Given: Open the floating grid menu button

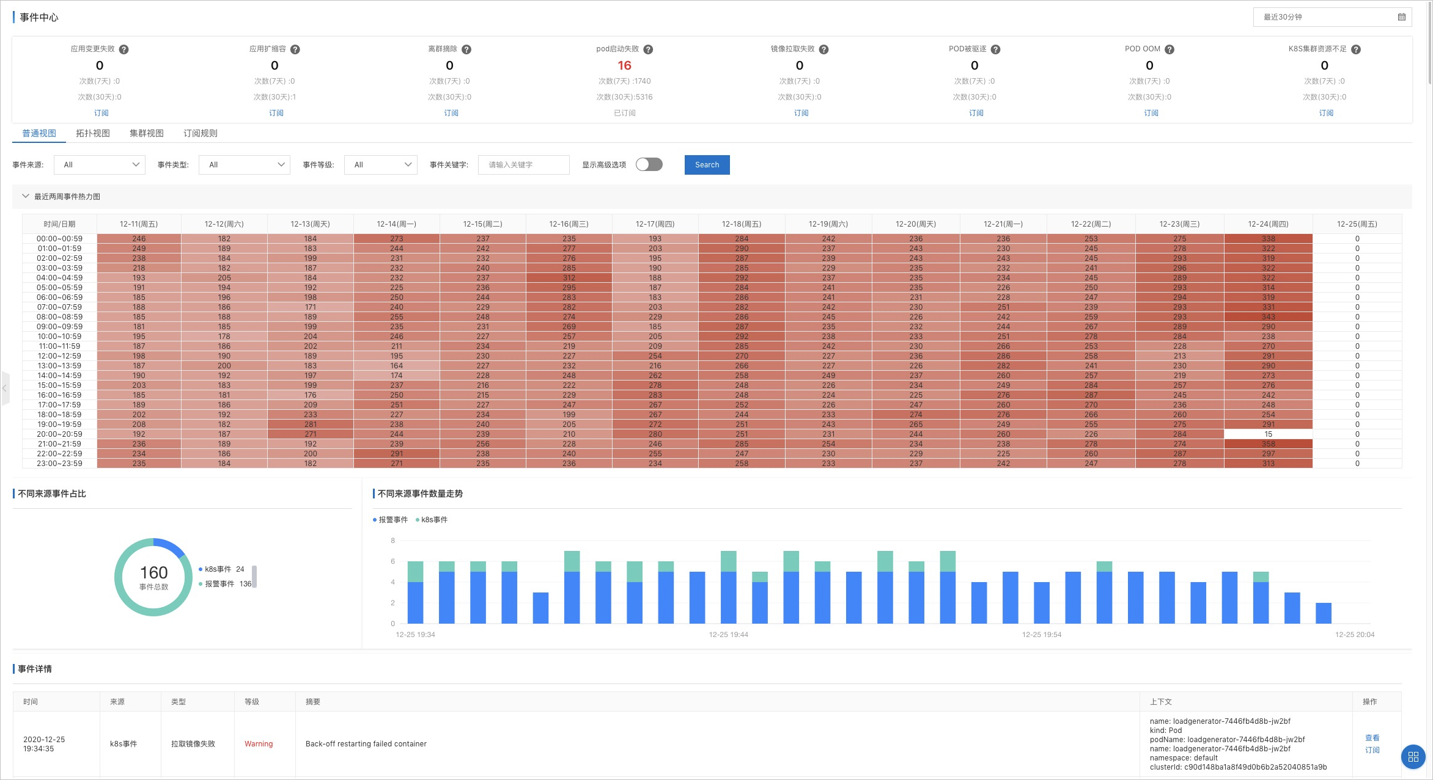Looking at the screenshot, I should click(x=1413, y=757).
